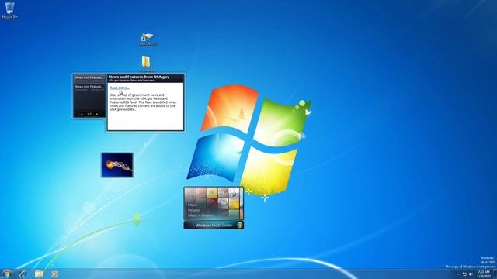This screenshot has height=279, width=497.
Task: Select the shortcut icon above the folder
Action: (147, 39)
